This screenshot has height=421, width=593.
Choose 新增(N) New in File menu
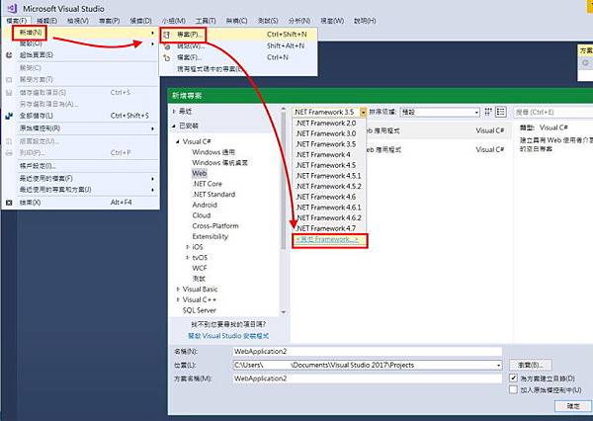point(80,33)
